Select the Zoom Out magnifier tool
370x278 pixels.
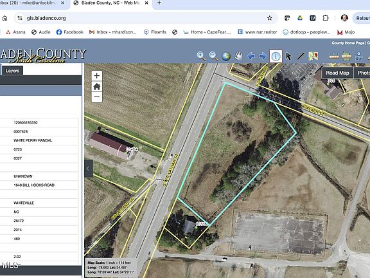pos(213,56)
